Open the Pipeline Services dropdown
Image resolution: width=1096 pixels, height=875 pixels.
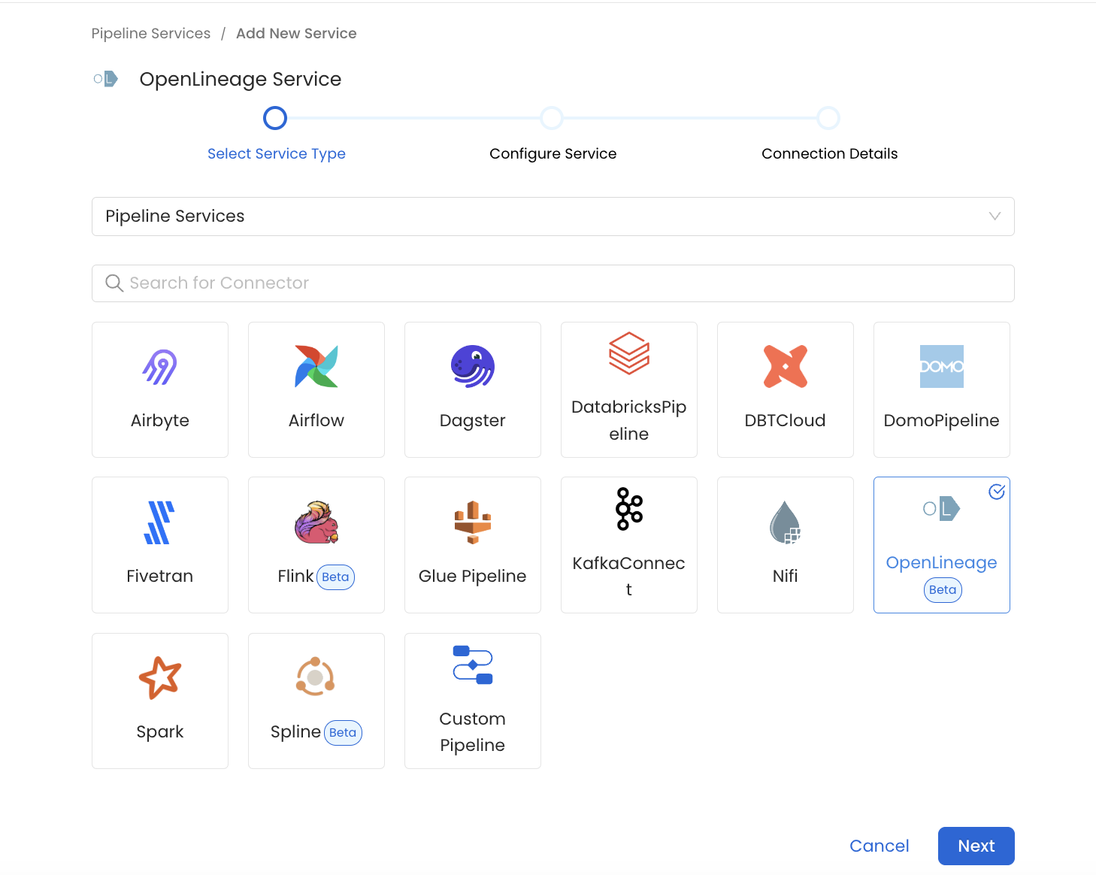(x=553, y=216)
